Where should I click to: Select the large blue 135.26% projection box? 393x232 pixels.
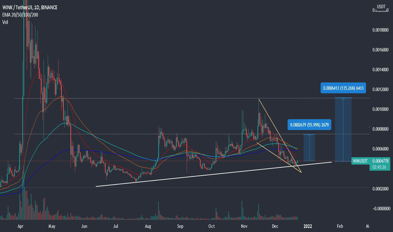[x=343, y=129]
